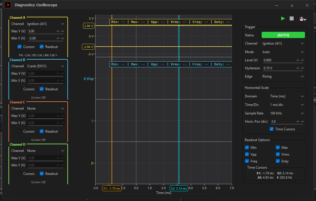
Task: Click the Channel A measurement readout bar
Action: pyautogui.click(x=171, y=22)
